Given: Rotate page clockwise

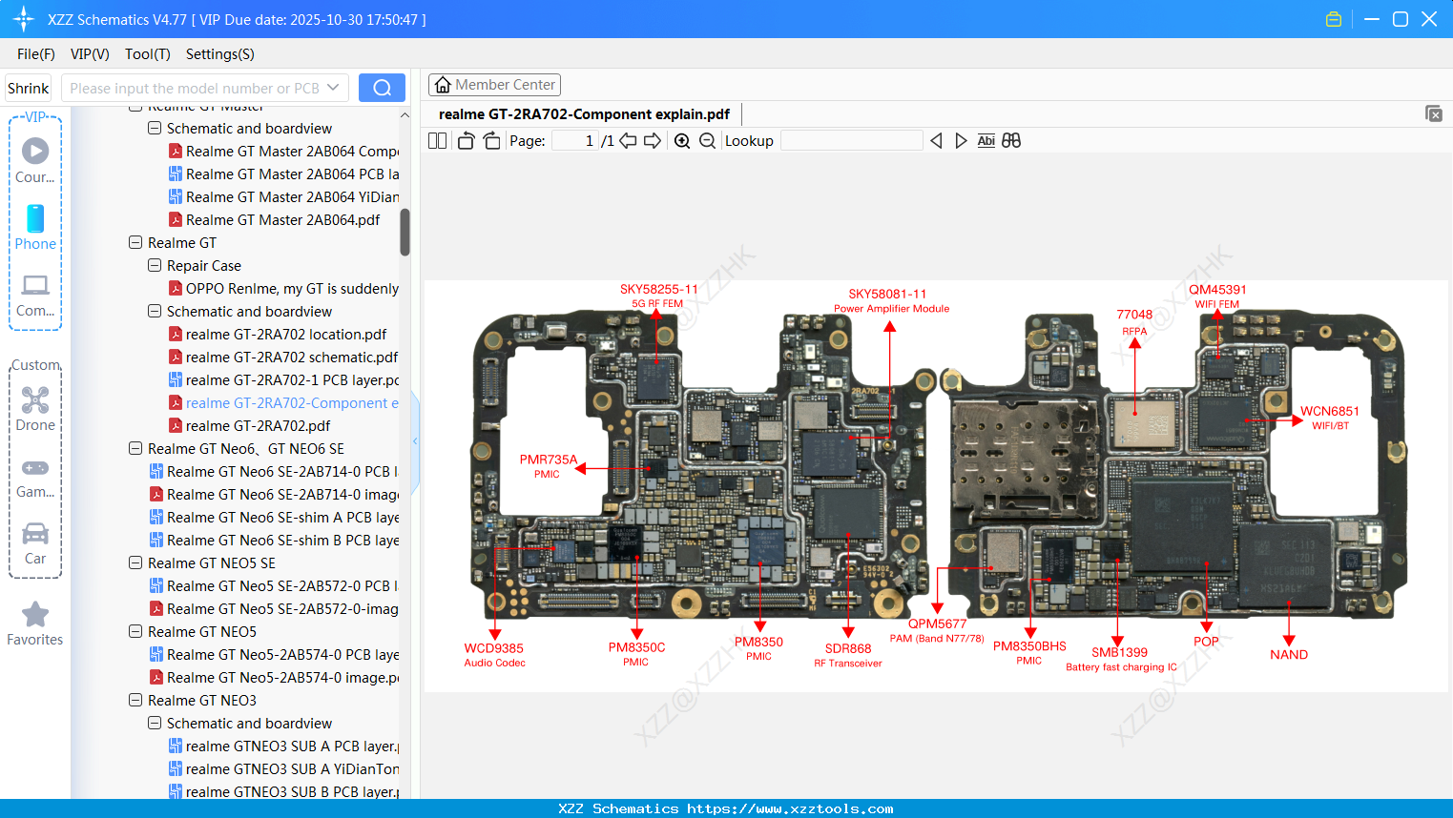Looking at the screenshot, I should click(491, 141).
